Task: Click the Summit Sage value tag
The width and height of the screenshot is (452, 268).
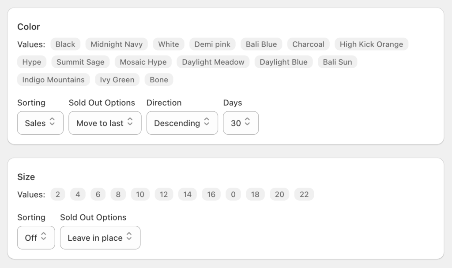Action: (x=80, y=62)
